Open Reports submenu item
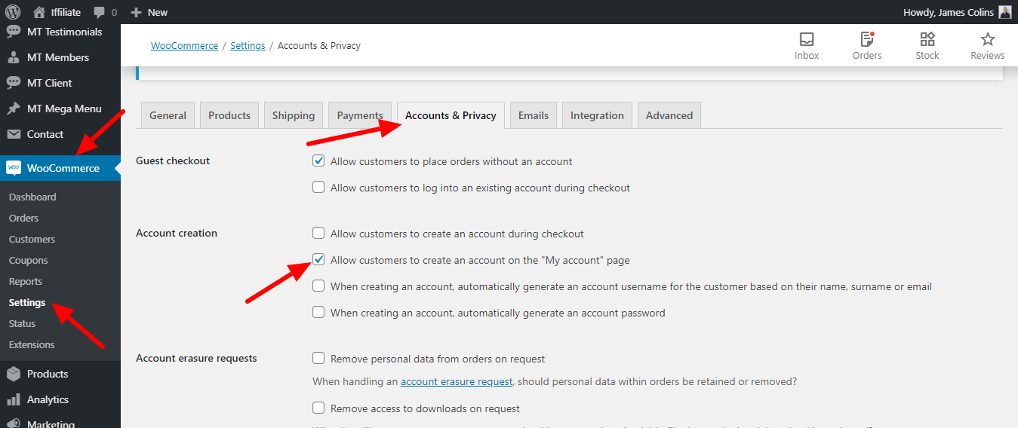Viewport: 1018px width, 428px height. [x=26, y=281]
